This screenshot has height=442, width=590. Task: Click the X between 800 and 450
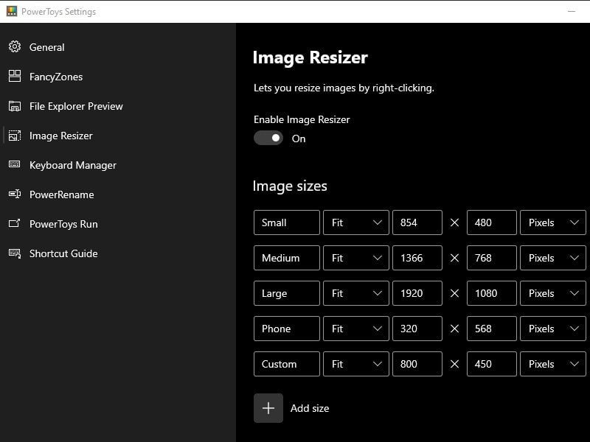coord(454,364)
